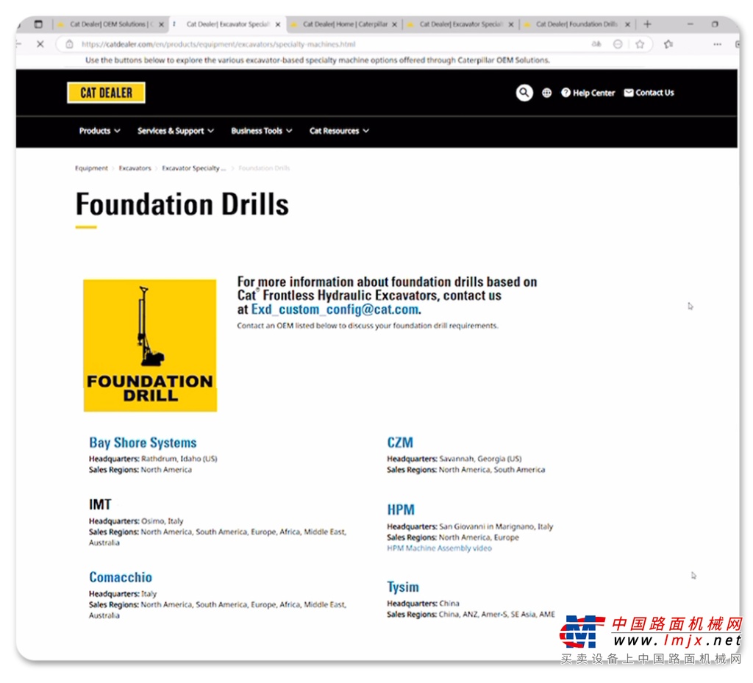Click the Foundation Drills page heading
This screenshot has width=753, height=683.
tap(182, 204)
